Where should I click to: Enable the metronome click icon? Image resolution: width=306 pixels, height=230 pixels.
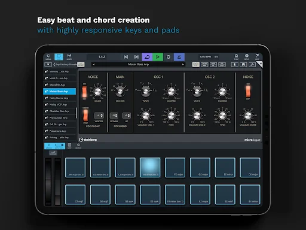tap(179, 57)
